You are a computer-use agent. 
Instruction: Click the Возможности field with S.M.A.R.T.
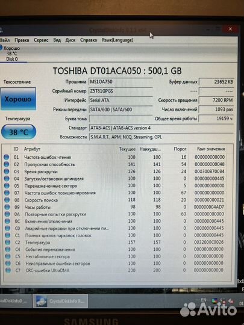pos(161,137)
